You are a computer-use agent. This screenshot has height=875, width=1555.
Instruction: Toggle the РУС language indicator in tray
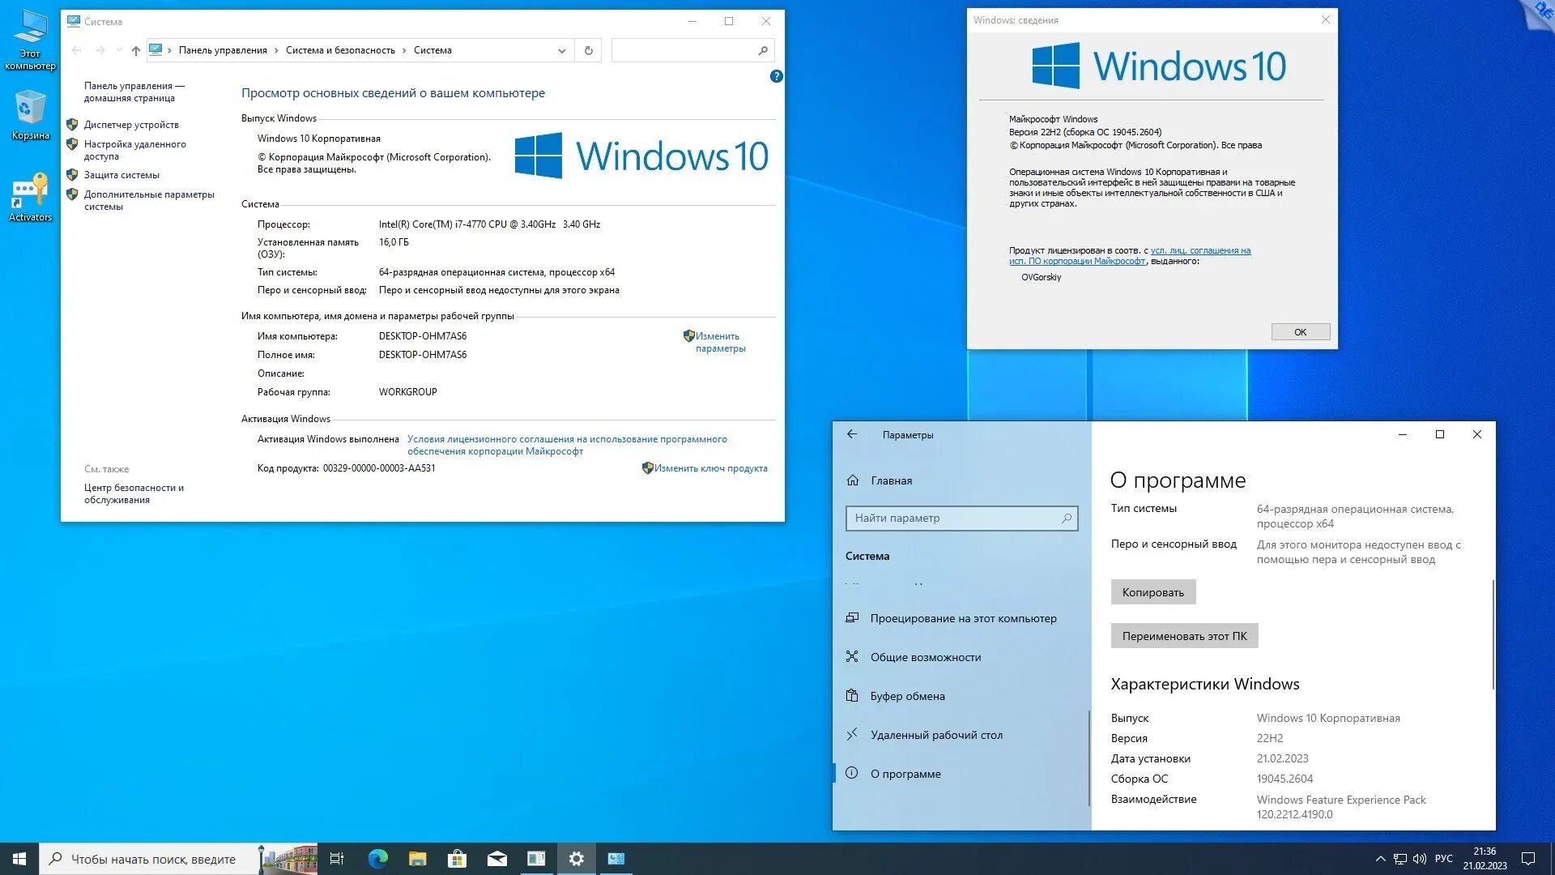[x=1444, y=858]
